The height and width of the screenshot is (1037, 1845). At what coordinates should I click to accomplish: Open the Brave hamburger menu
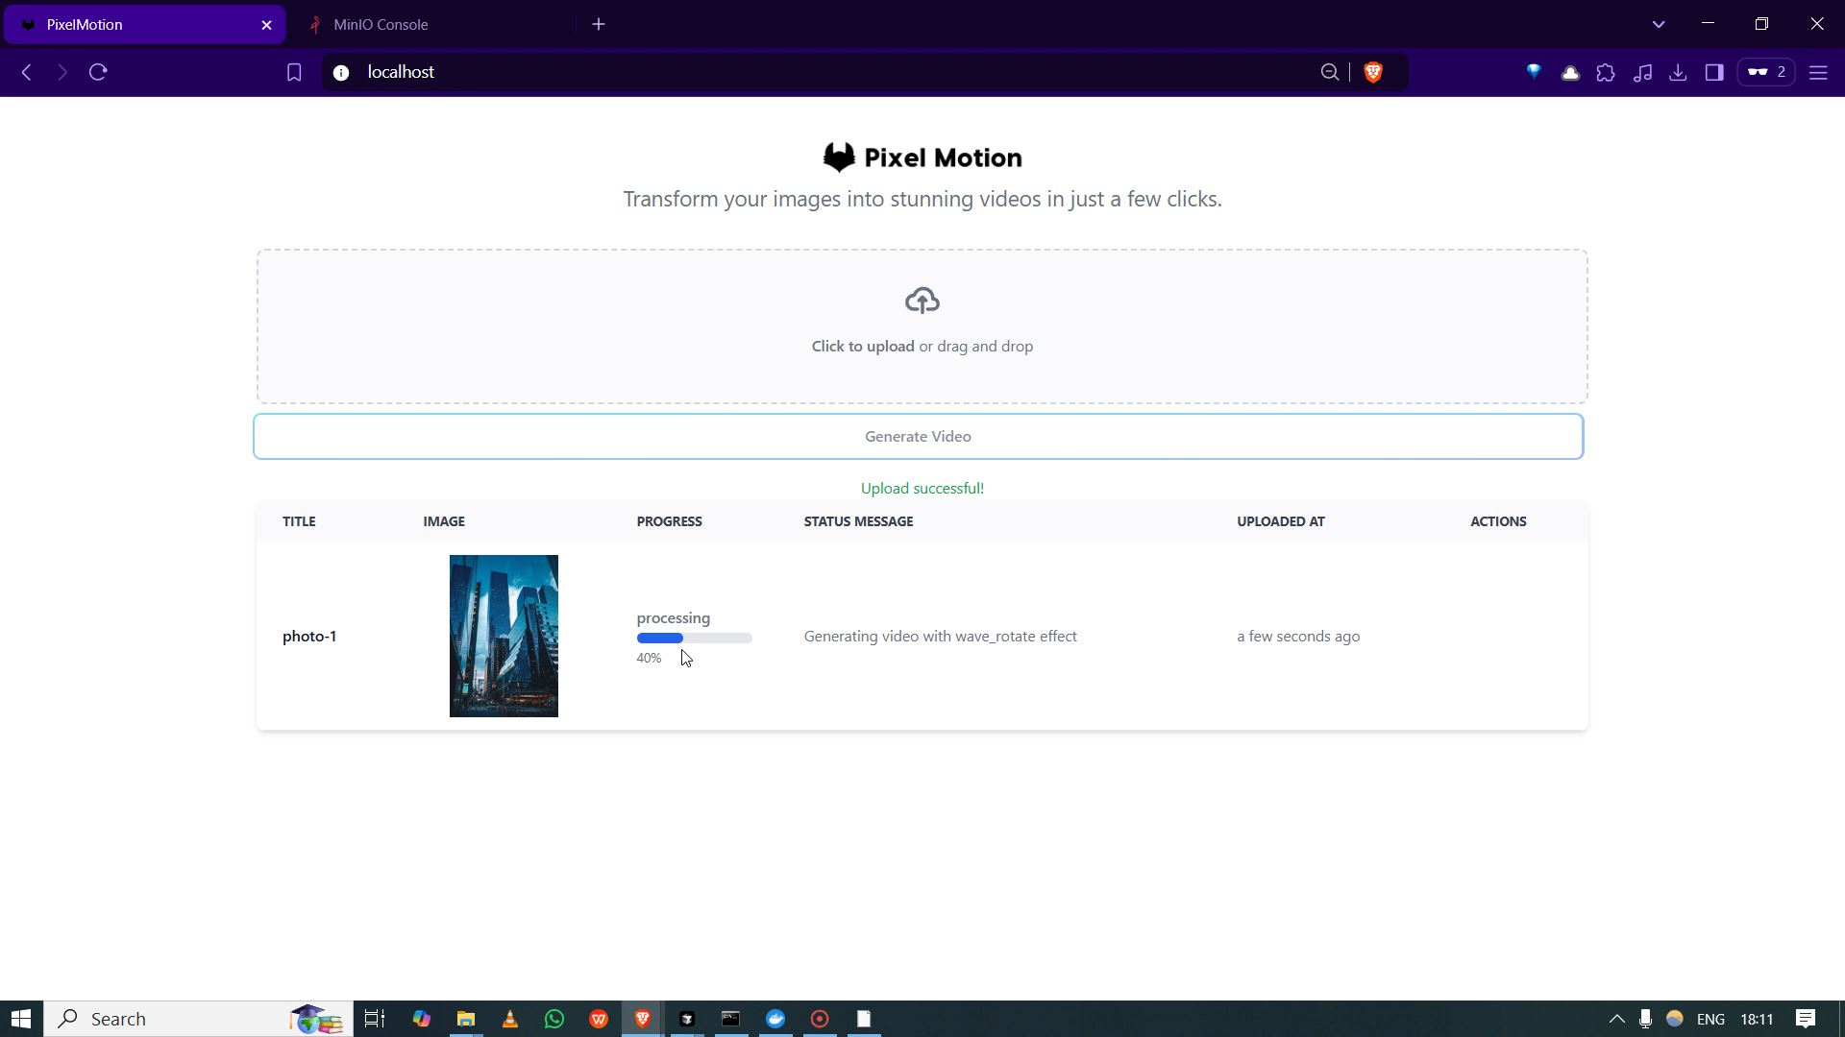tap(1818, 72)
